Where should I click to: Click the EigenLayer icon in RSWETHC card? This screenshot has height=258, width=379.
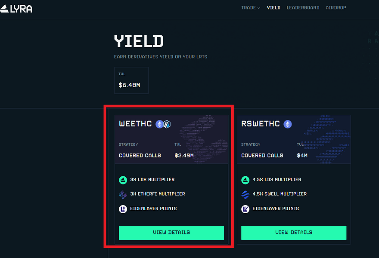pos(245,209)
